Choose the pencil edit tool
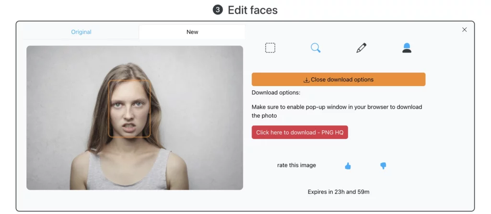The image size is (491, 214). (361, 48)
